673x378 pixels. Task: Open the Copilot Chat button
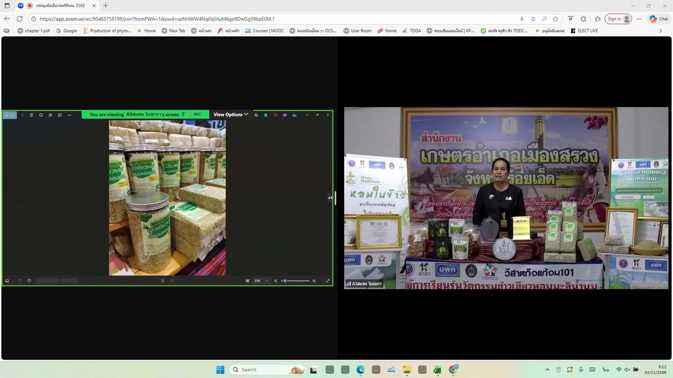click(658, 18)
